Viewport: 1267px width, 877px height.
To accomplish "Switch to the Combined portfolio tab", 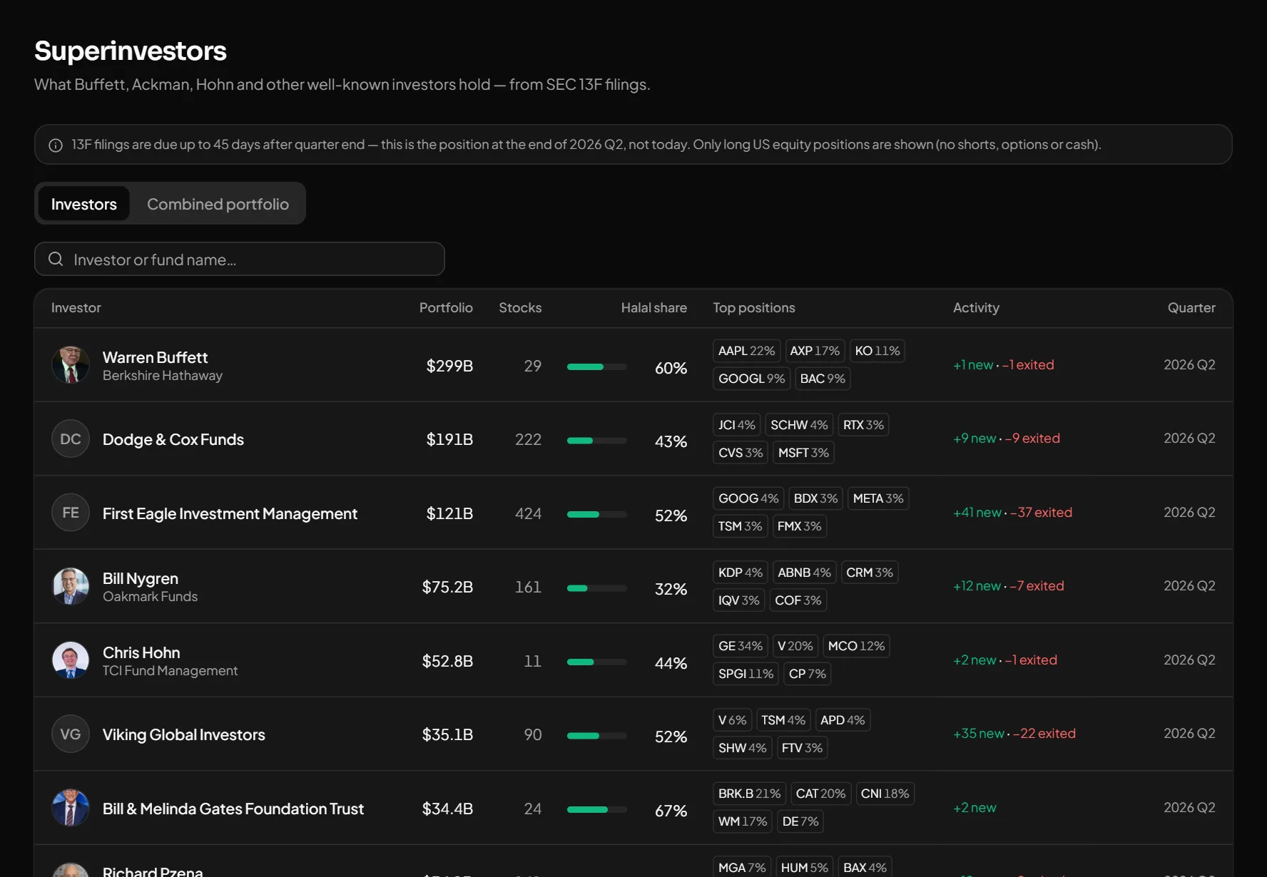I will pos(218,204).
